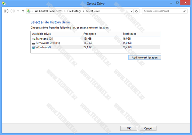
Task: Click the 465 GB total space value
Action: tap(127, 39)
